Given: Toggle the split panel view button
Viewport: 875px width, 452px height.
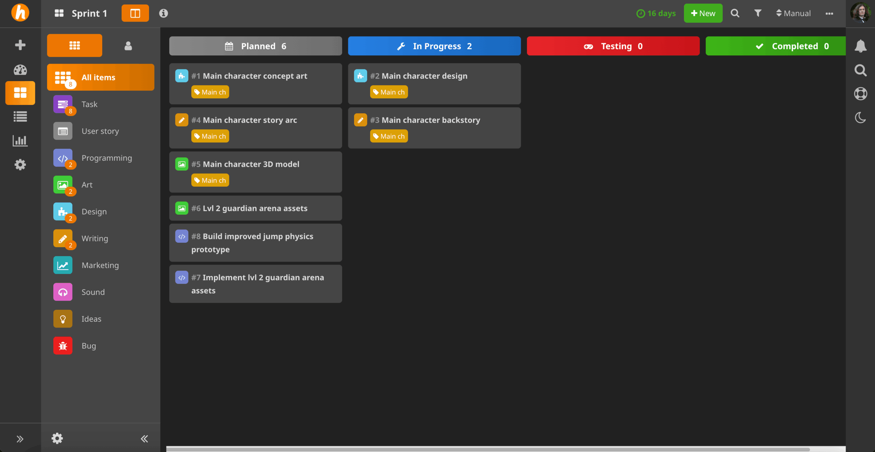Looking at the screenshot, I should [135, 13].
